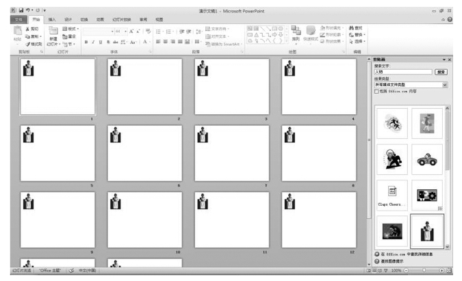
Task: Click the Undo arrow icon
Action: tap(28, 10)
